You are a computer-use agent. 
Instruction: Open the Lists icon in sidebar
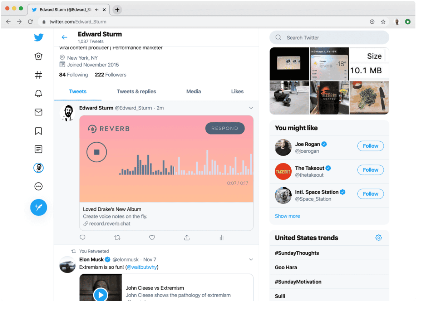point(38,149)
